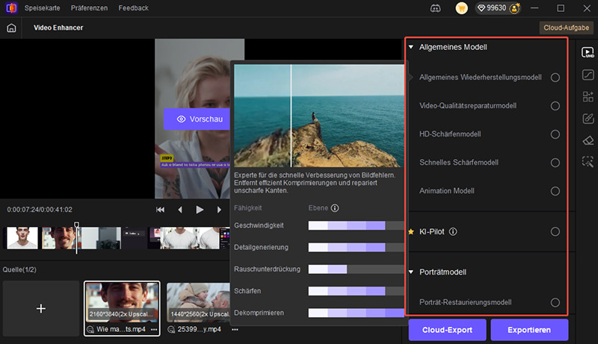Click the Schnelles Schärfemodell label
Viewport: 598px width, 344px height.
pos(459,163)
